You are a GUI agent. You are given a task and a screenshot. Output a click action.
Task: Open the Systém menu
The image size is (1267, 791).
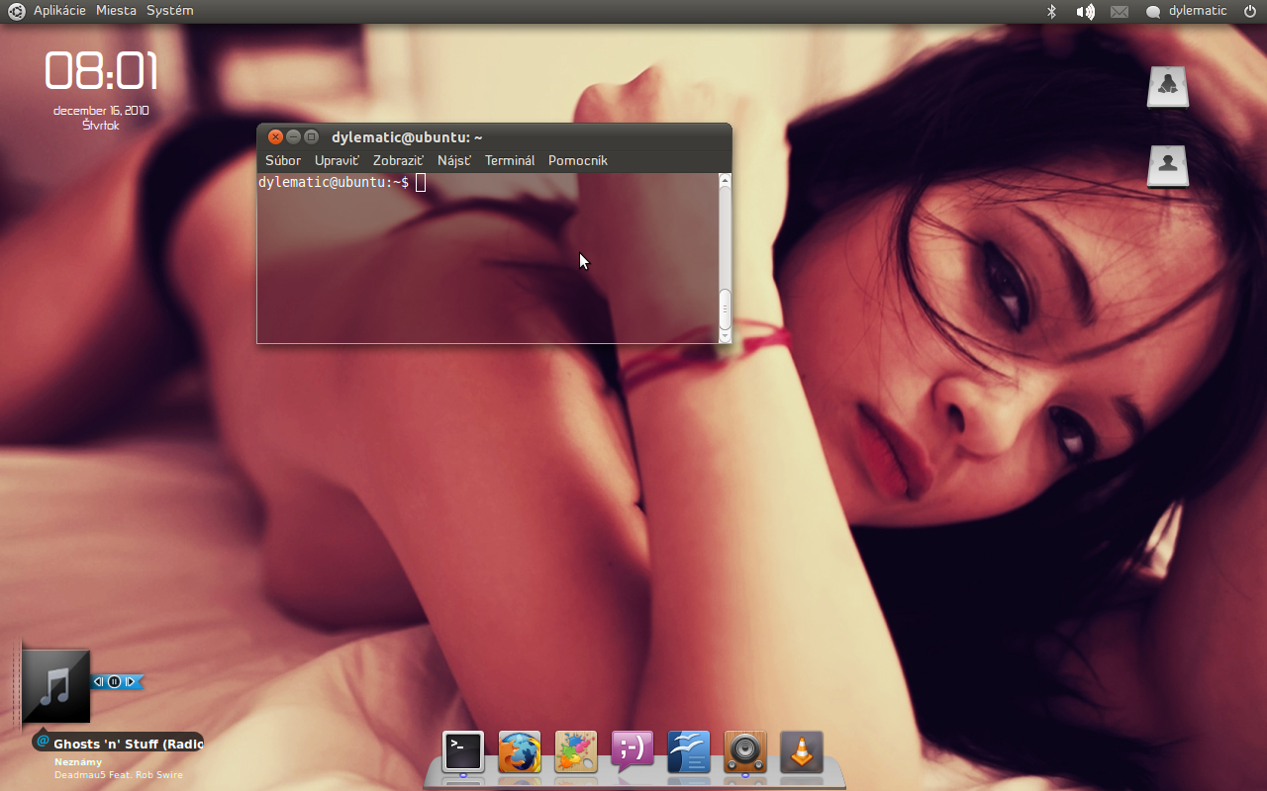tap(170, 11)
